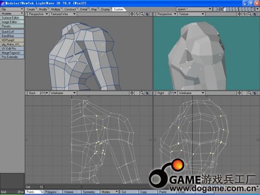The image size is (260, 195).
Task: Click the Copy button
Action: pos(148,192)
